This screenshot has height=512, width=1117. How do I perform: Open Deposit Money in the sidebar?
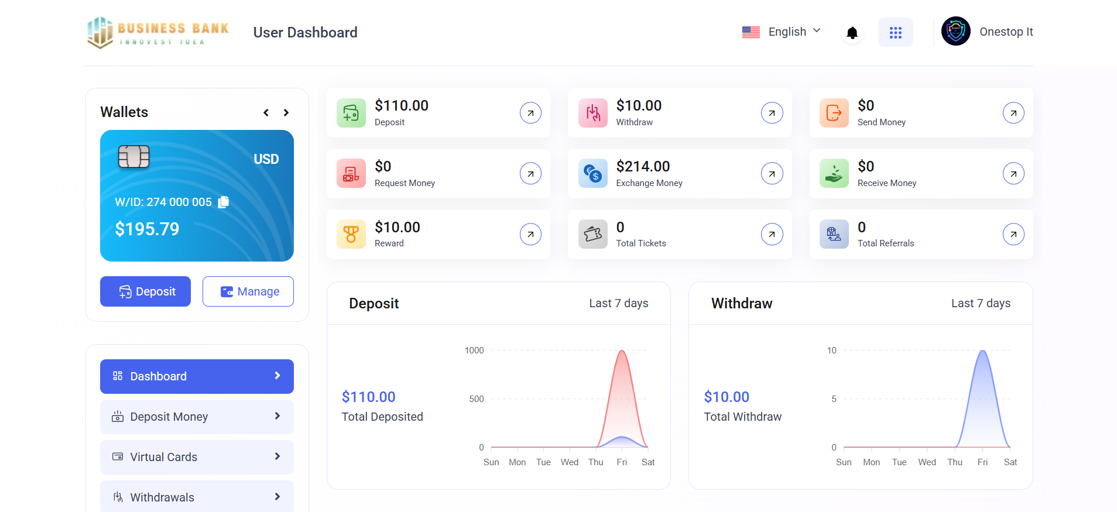(197, 417)
